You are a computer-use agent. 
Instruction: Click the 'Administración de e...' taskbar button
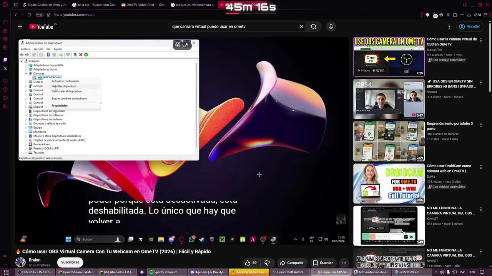coord(371,272)
